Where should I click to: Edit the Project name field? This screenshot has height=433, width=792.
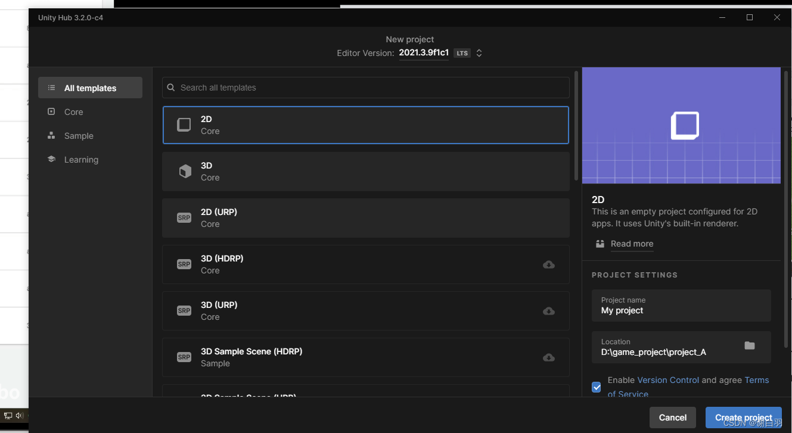point(681,306)
